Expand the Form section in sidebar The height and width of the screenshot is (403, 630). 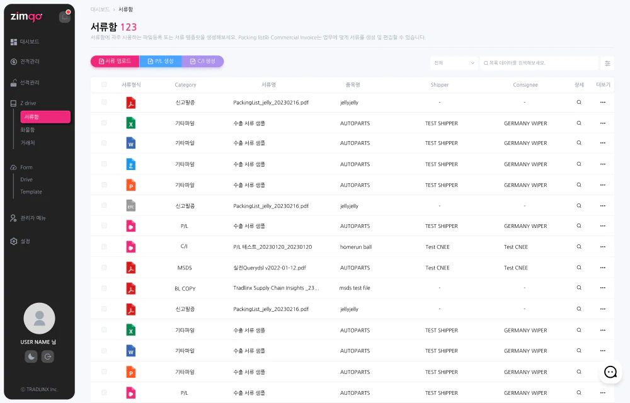pos(26,167)
